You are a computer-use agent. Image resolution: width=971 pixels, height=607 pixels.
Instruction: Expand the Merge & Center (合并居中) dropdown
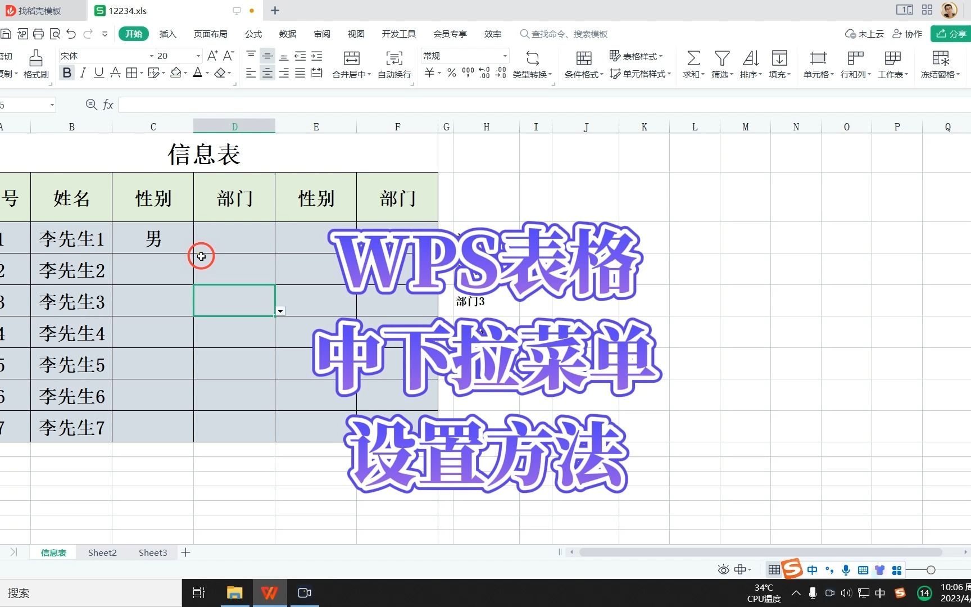click(x=369, y=74)
